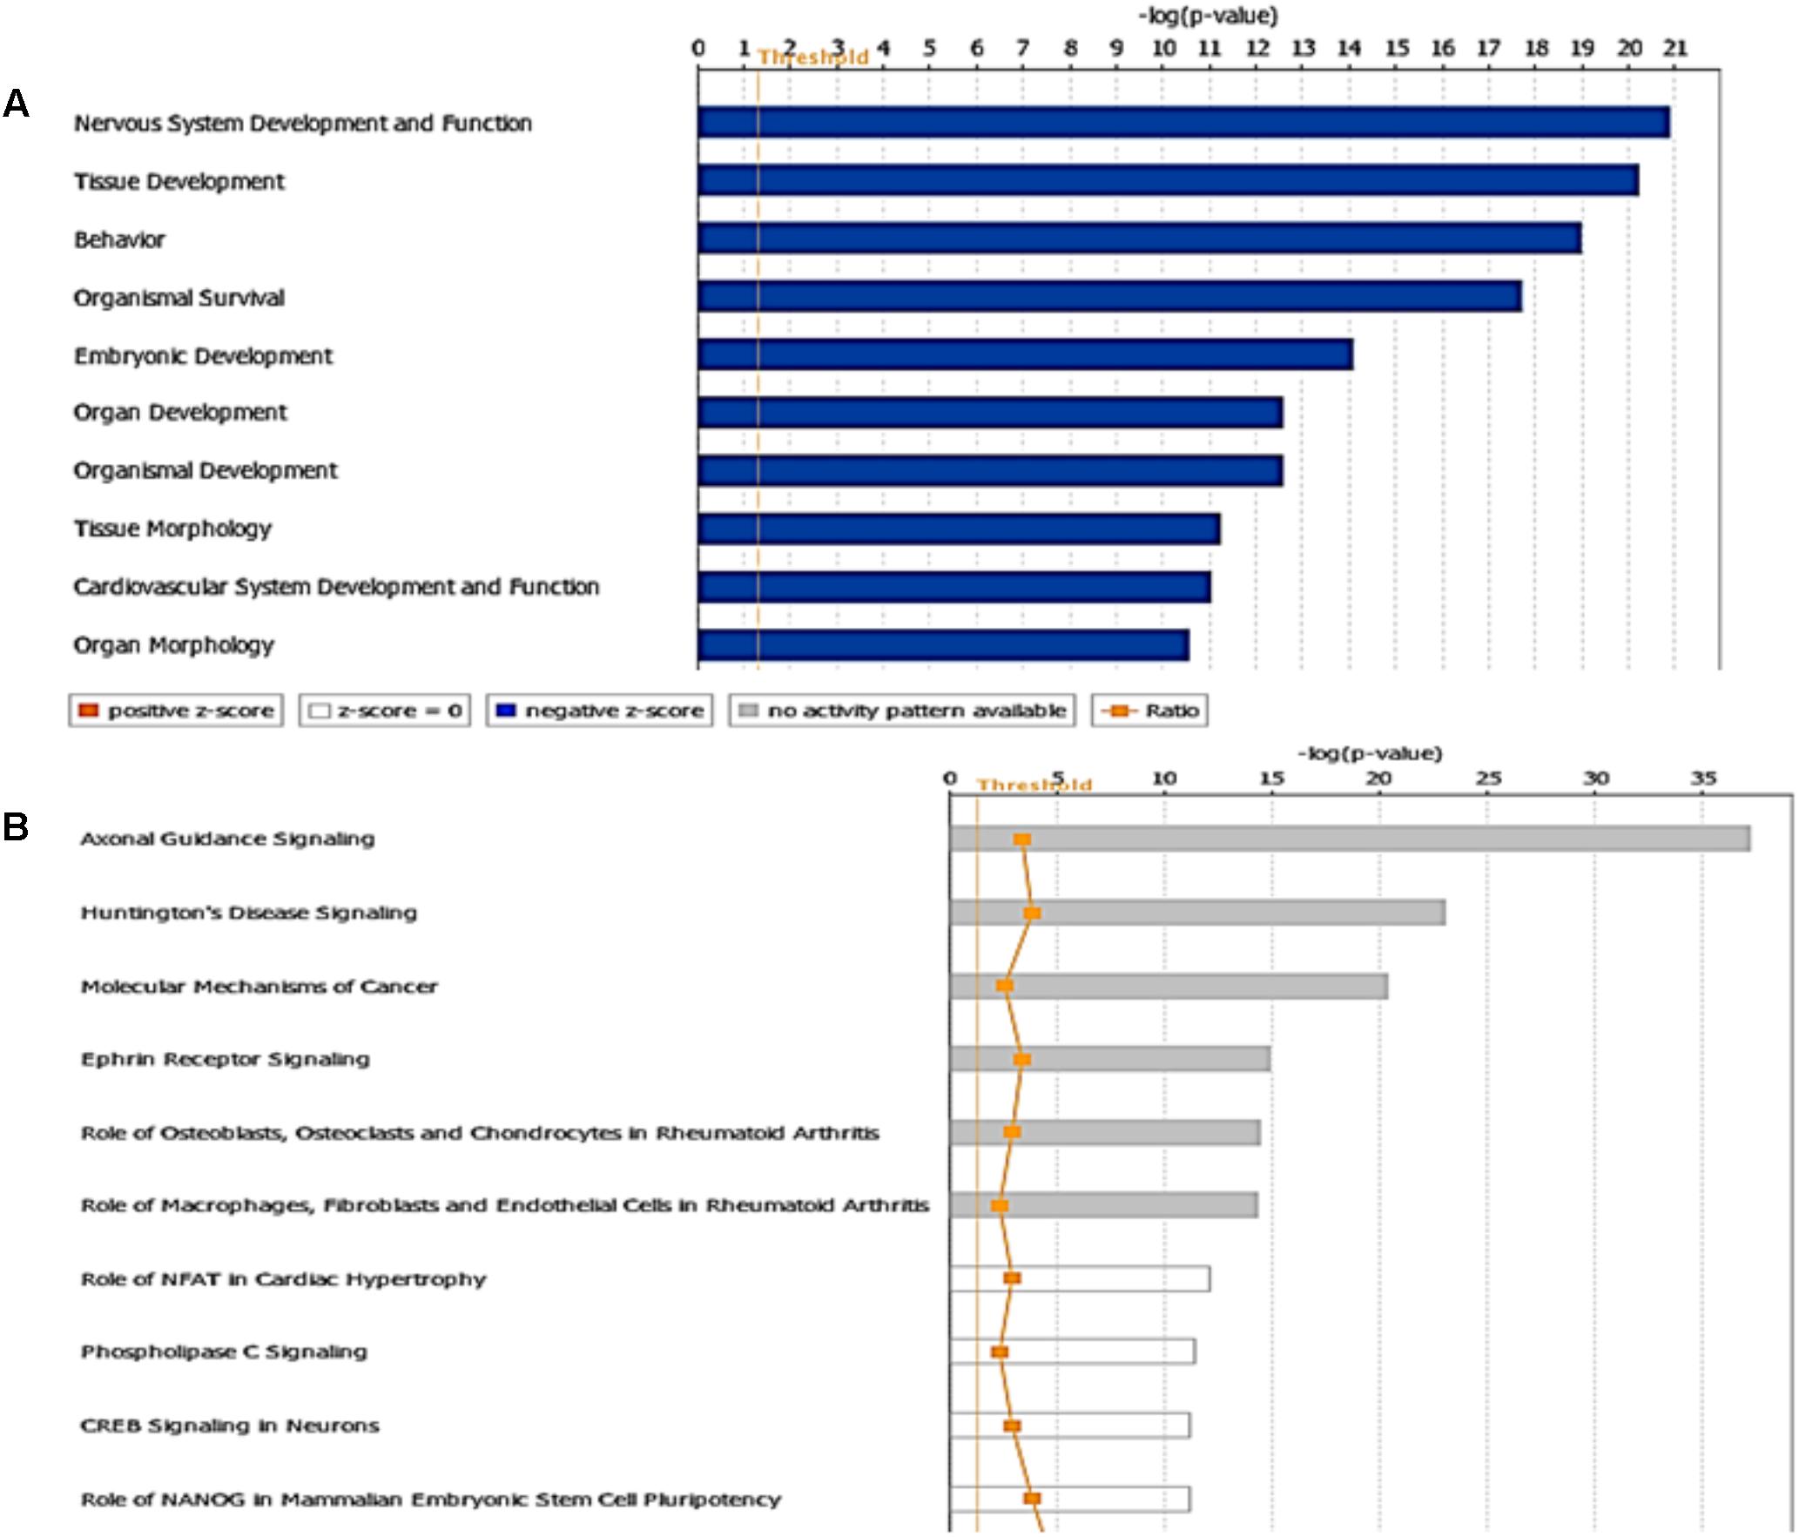1799x1537 pixels.
Task: Click the CREB Signaling in Neurons label
Action: [230, 1426]
